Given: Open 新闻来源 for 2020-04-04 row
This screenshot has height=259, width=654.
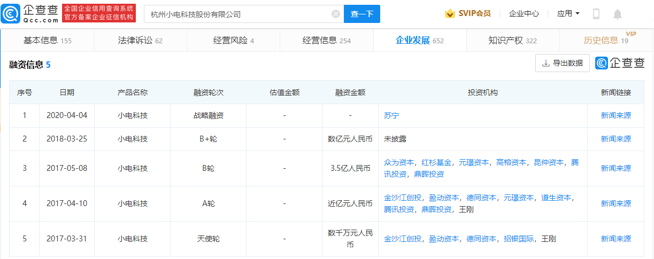Looking at the screenshot, I should click(615, 115).
